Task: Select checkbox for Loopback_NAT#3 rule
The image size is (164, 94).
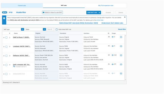Action: tap(6, 47)
